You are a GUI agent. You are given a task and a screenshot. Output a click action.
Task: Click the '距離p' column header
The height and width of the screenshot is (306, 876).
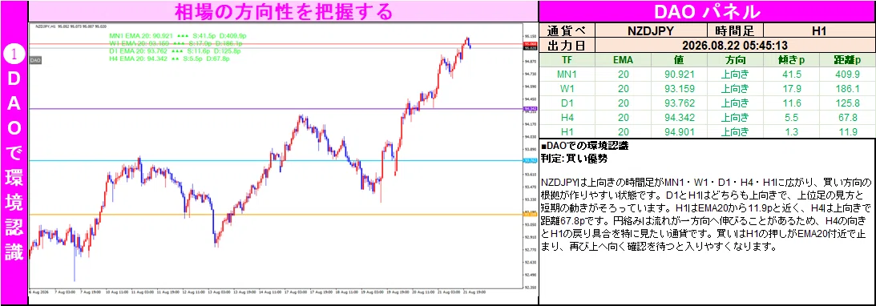(x=847, y=60)
